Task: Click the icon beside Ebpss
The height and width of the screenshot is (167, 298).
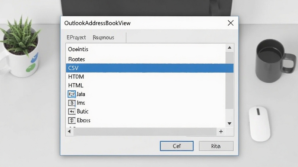Action: [x=72, y=120]
